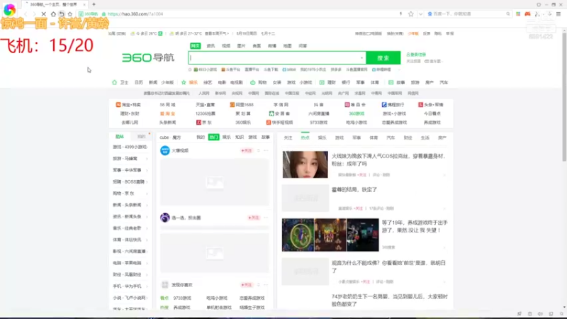Click the magnifier in browser search box

pos(508,14)
